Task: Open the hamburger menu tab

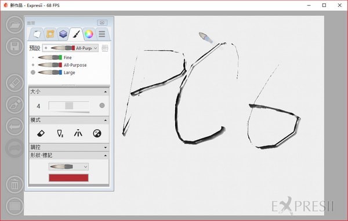Action: click(102, 34)
